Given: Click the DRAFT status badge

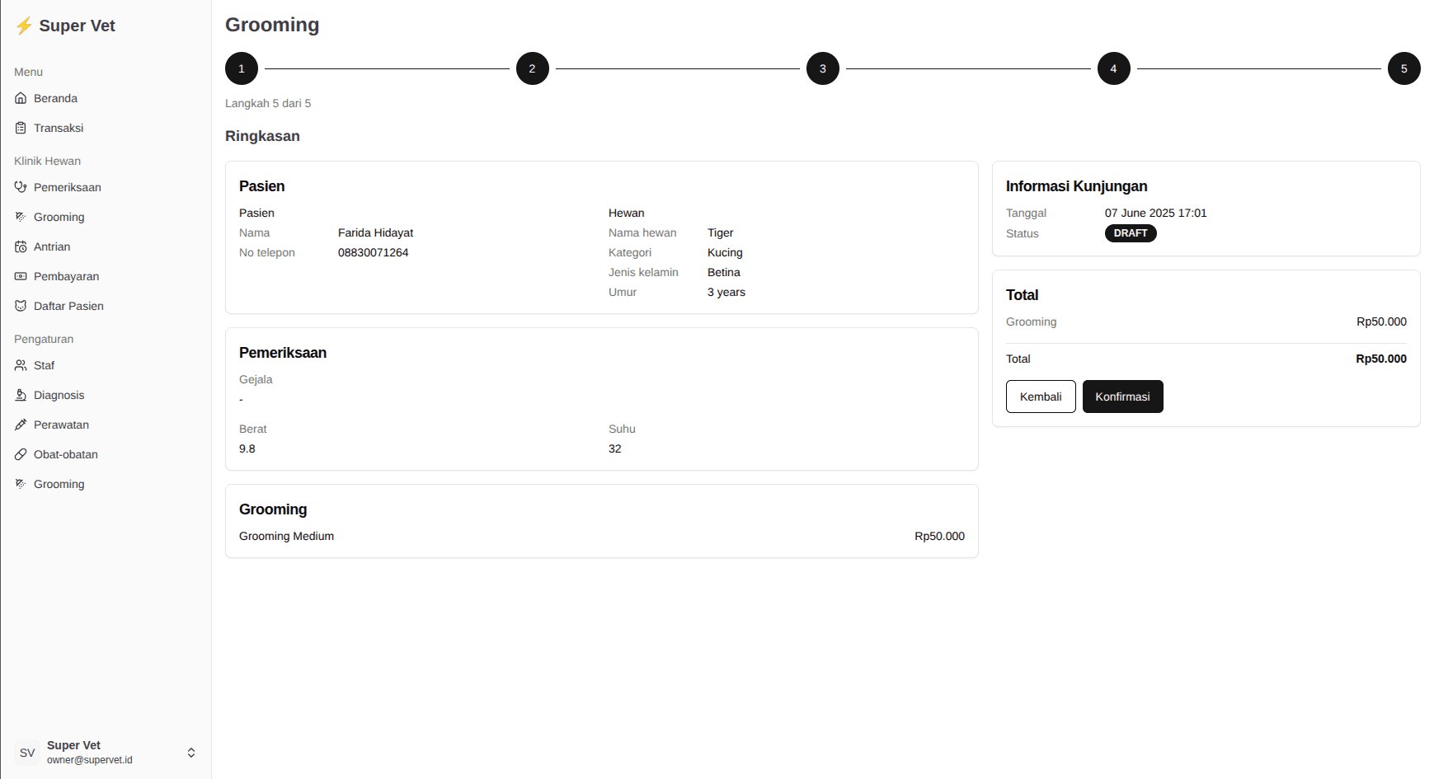Looking at the screenshot, I should coord(1131,233).
